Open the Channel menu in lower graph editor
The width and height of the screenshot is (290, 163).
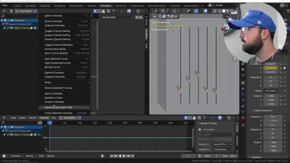tap(44, 118)
